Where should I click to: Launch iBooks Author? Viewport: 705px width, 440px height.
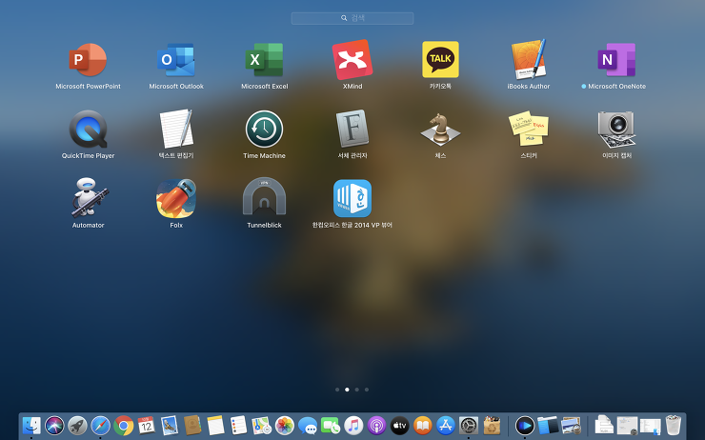(529, 59)
